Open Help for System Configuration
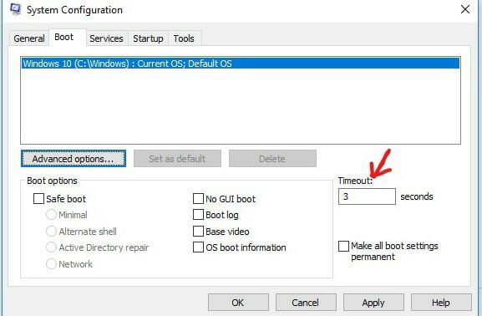Viewport: 482px width, 316px height. point(441,303)
